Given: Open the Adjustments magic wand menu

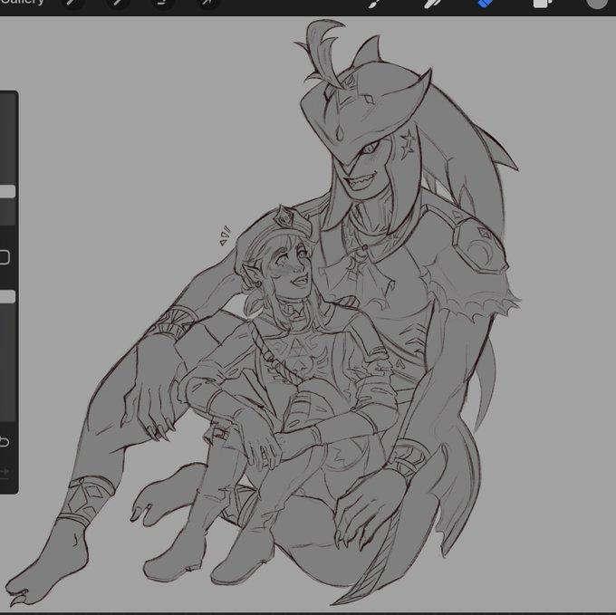Looking at the screenshot, I should pyautogui.click(x=117, y=3).
